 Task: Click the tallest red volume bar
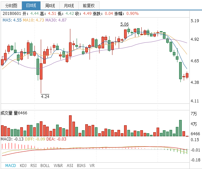tap(70, 126)
